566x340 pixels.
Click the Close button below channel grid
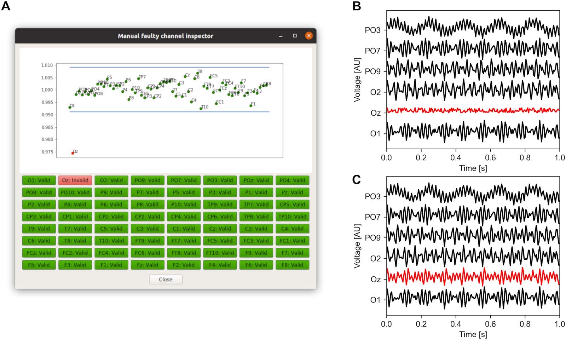(x=166, y=280)
